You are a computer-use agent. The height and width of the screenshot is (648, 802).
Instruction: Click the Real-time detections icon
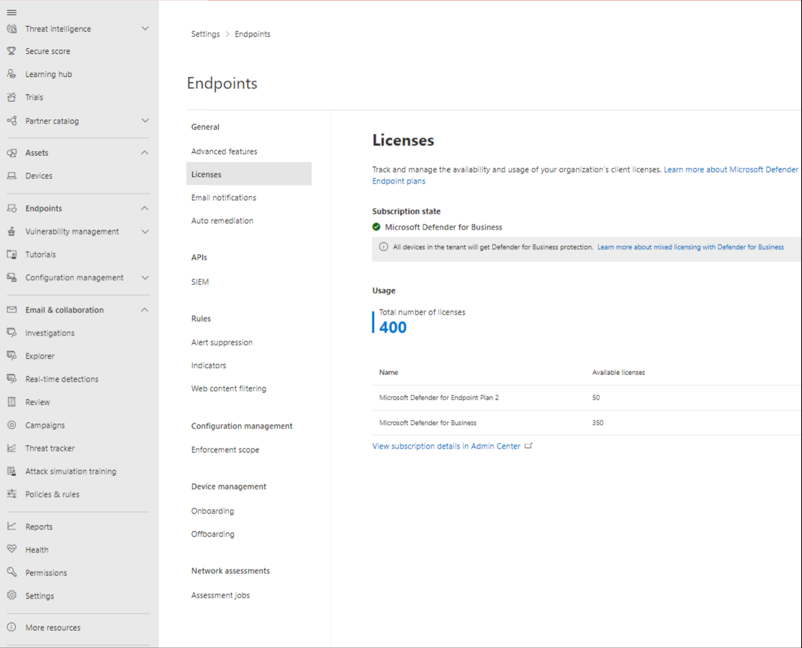(x=12, y=379)
